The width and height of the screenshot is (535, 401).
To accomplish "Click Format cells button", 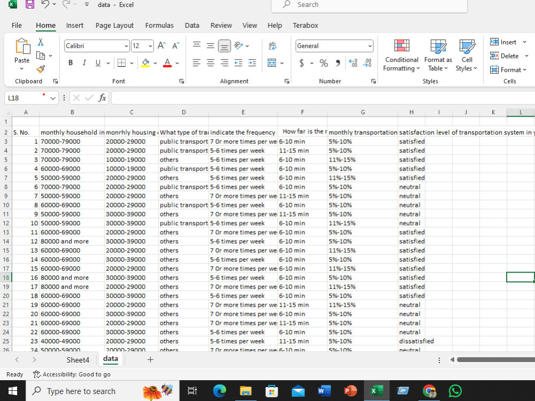I will 508,70.
